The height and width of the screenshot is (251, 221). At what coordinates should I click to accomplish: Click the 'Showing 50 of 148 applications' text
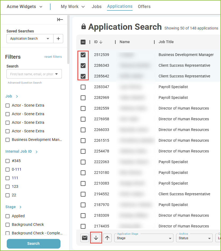click(191, 28)
